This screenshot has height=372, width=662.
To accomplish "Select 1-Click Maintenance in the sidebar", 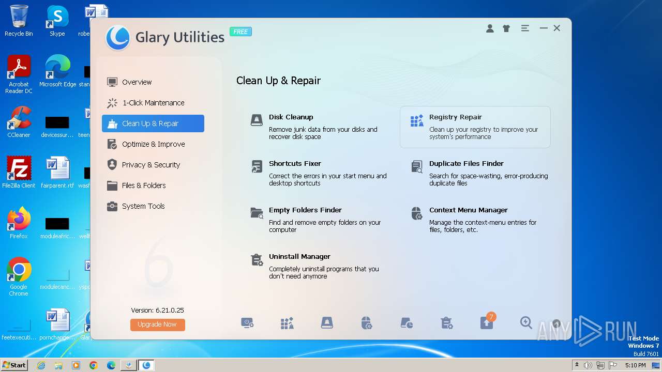I will pos(153,103).
